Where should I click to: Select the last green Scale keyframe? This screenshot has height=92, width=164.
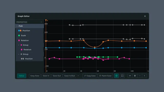pyautogui.click(x=117, y=57)
